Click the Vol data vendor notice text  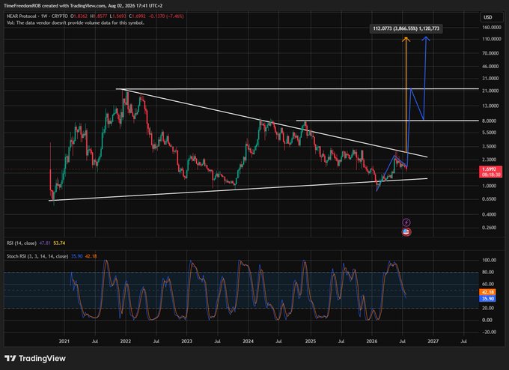(76, 22)
